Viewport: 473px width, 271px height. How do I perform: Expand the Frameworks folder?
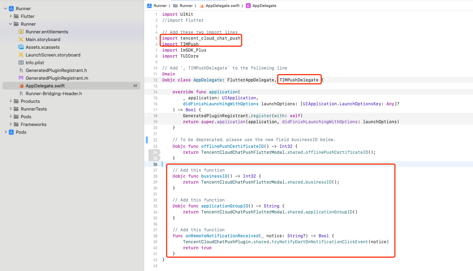[11, 124]
